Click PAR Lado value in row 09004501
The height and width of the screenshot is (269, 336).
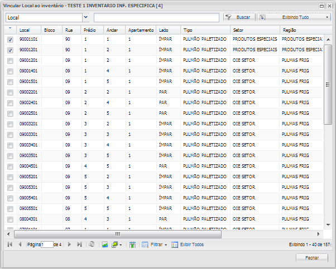click(163, 166)
